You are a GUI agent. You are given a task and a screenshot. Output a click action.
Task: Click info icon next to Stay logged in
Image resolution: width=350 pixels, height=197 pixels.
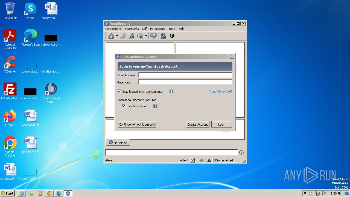point(171,91)
